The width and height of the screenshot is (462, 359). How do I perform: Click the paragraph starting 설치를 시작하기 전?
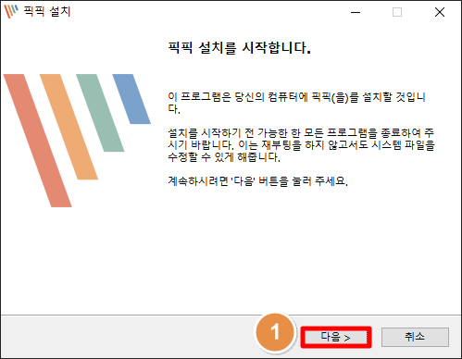click(301, 145)
